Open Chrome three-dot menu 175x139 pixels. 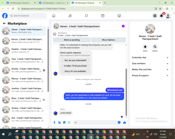172,9
